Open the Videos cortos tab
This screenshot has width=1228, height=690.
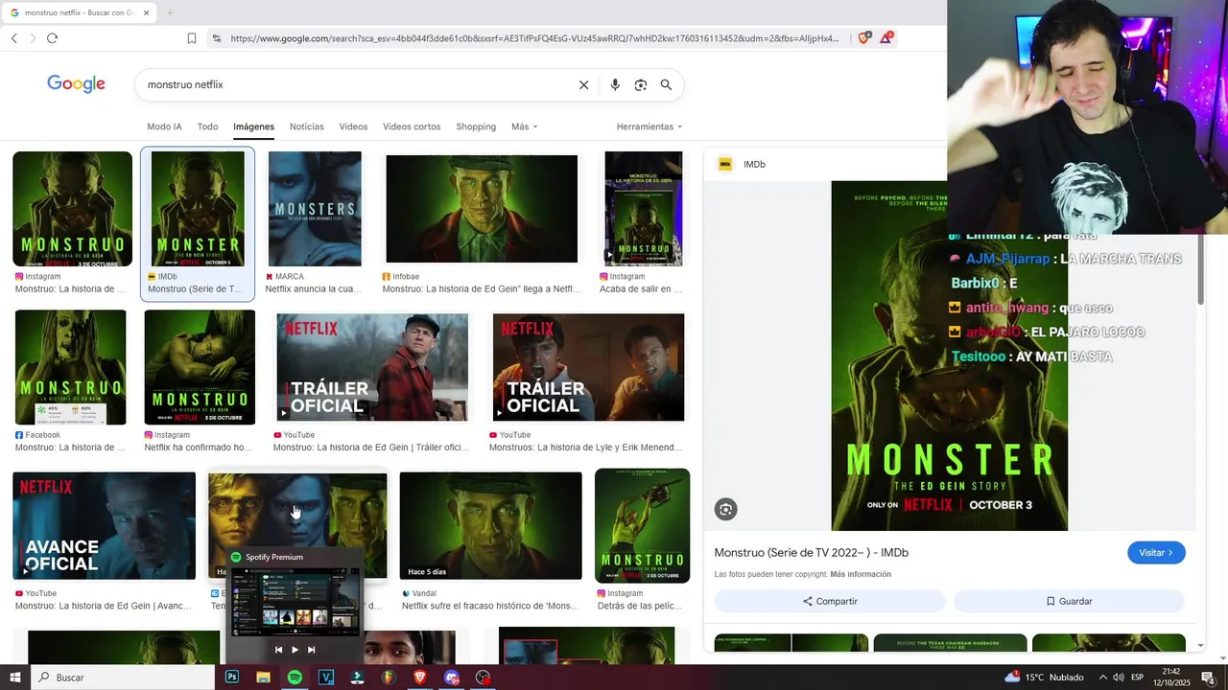[x=412, y=126]
